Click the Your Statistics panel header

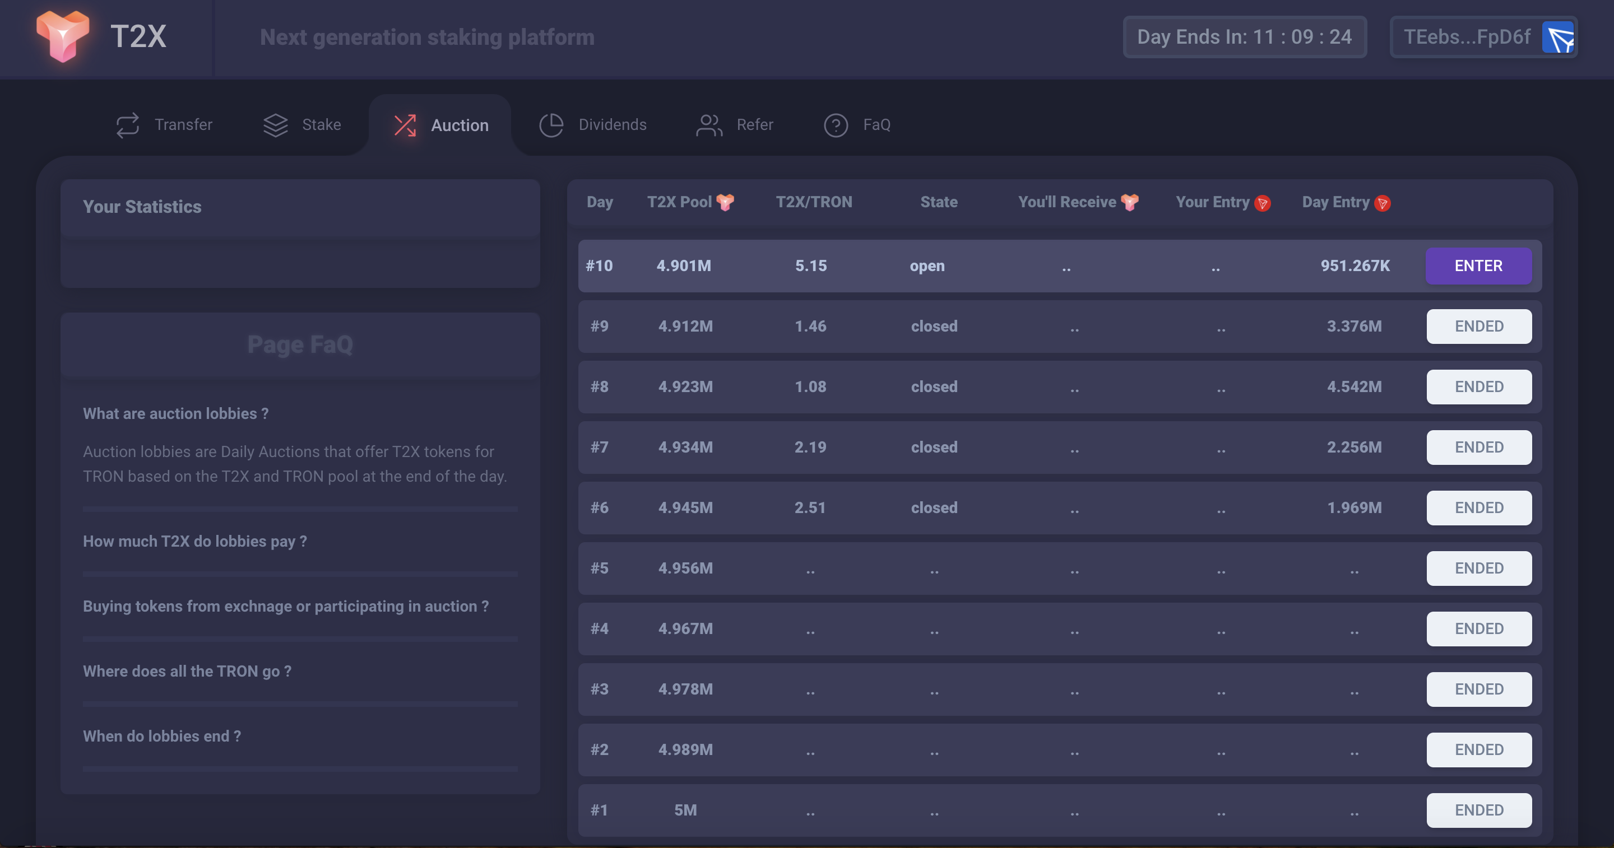click(x=300, y=207)
